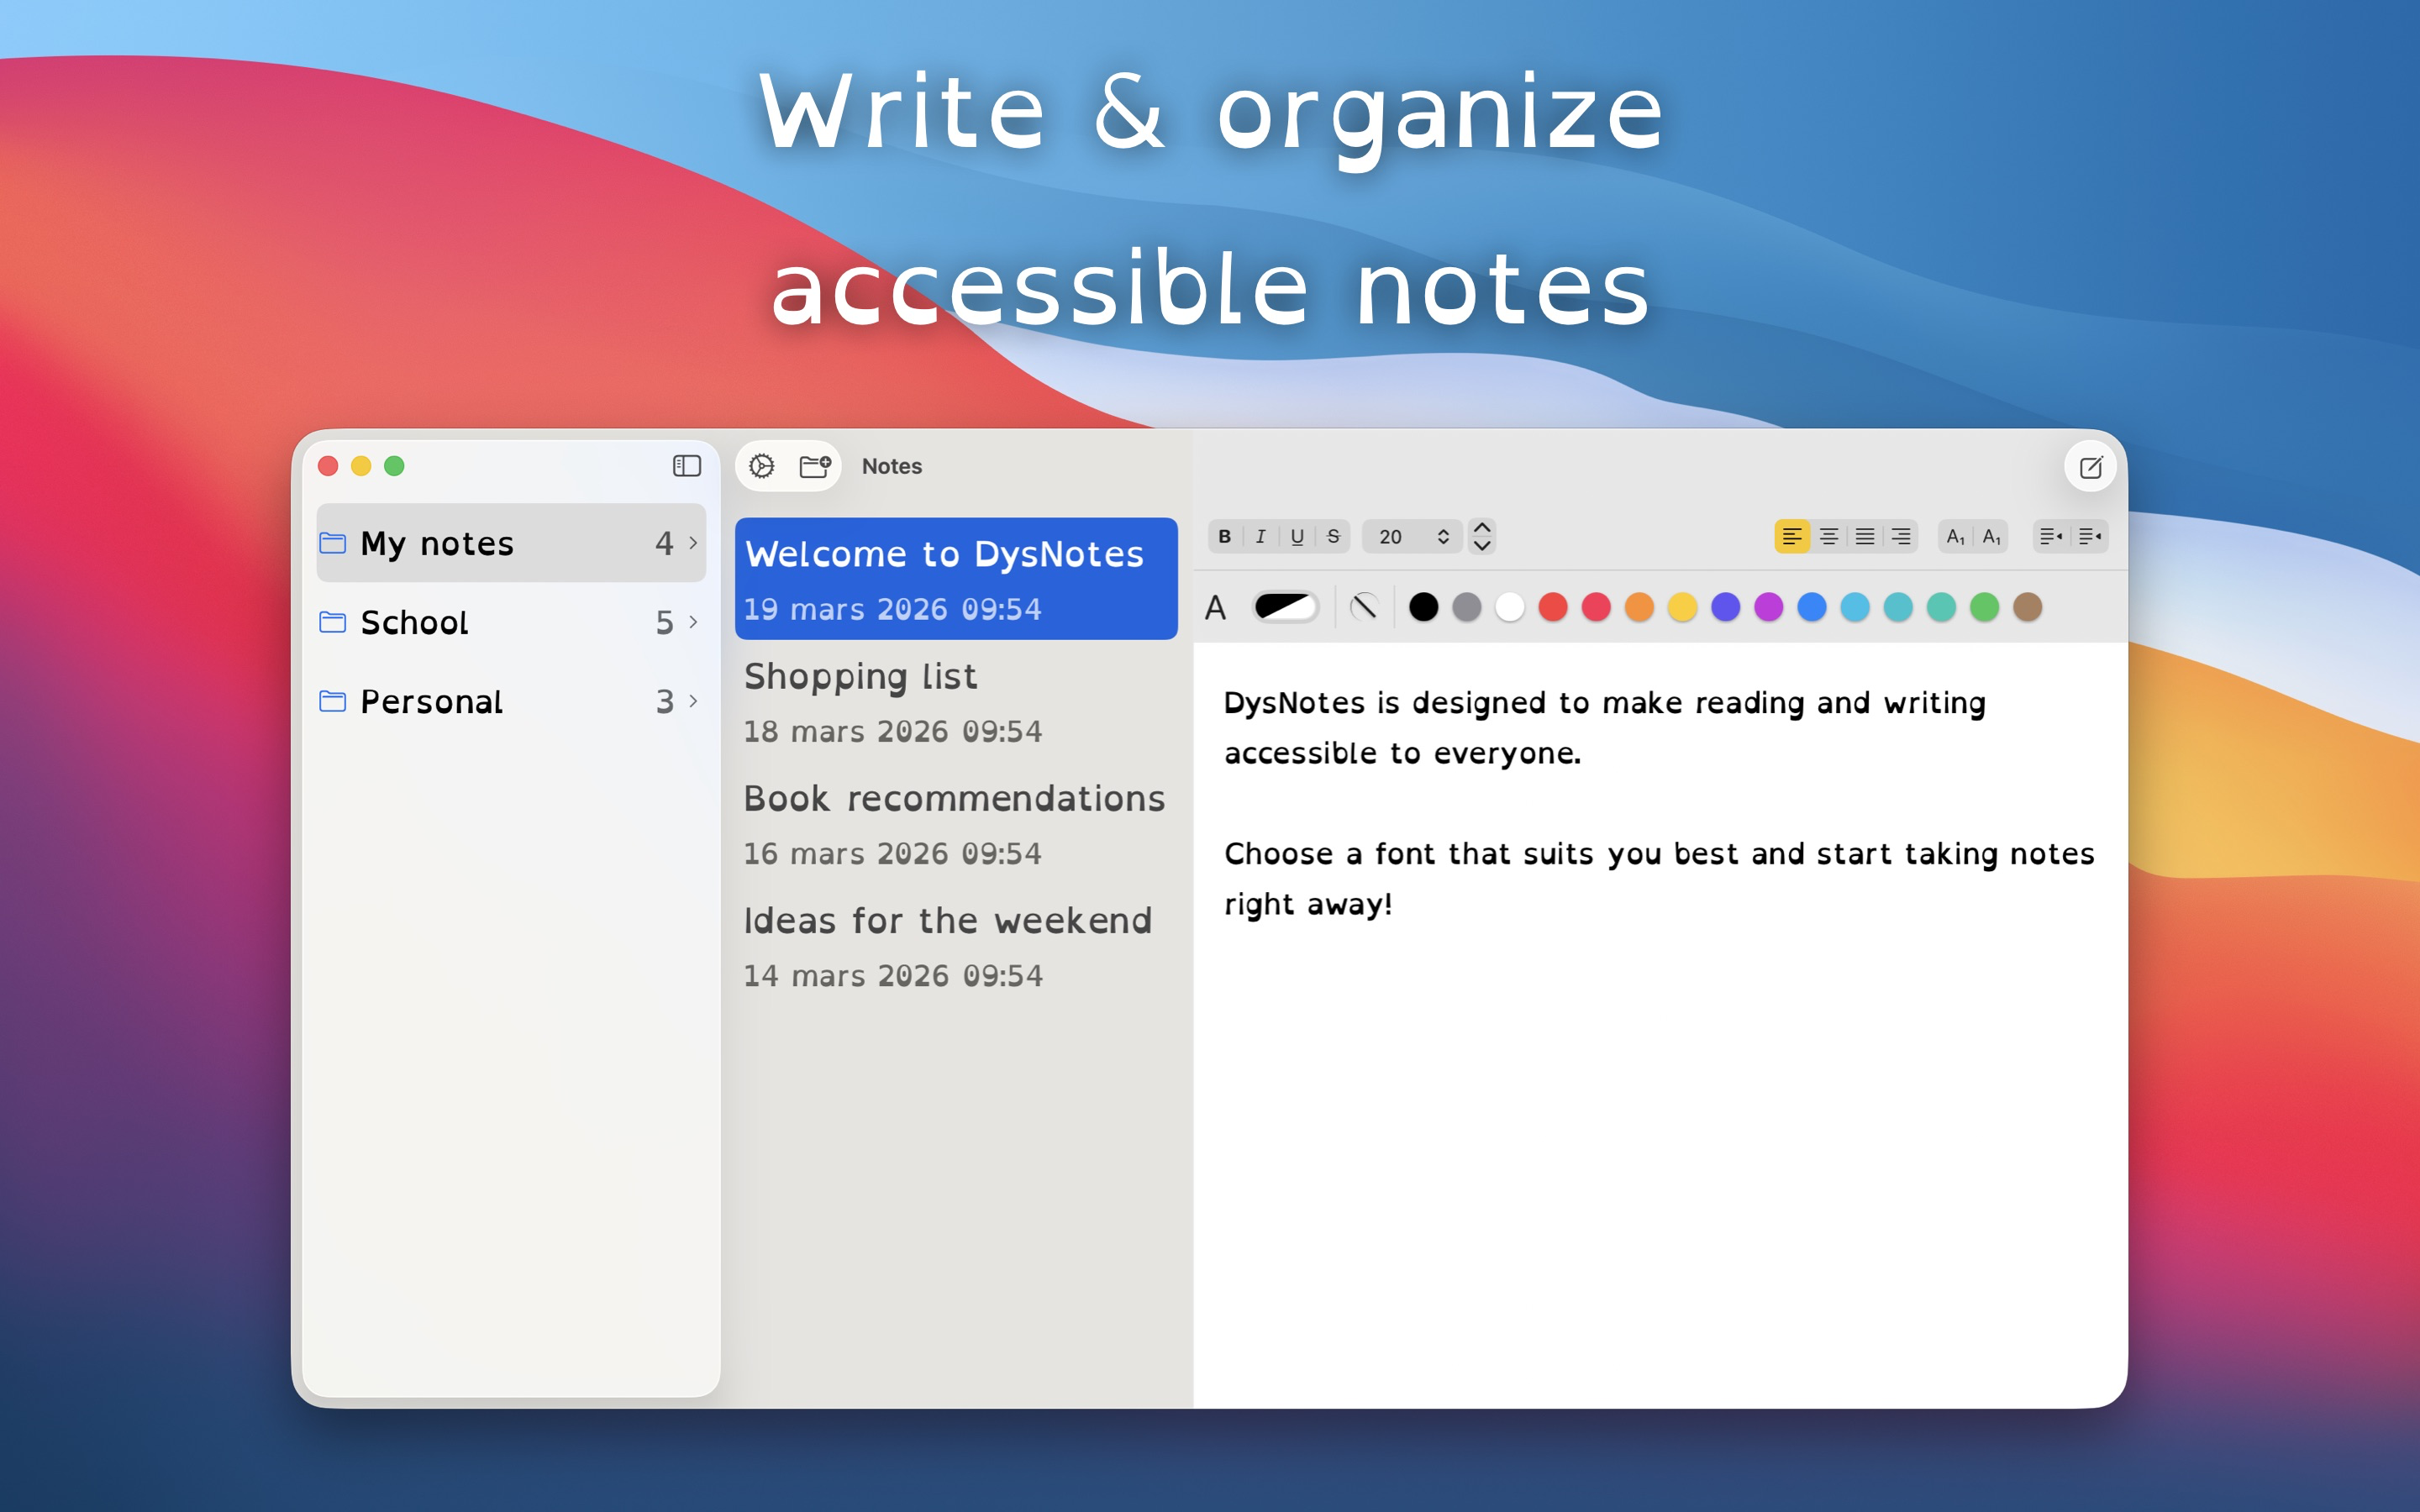Close the window with the red button
The width and height of the screenshot is (2420, 1512).
point(328,466)
